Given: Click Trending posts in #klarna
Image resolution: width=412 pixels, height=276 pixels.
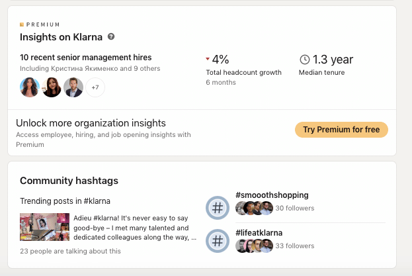Looking at the screenshot, I should (65, 201).
